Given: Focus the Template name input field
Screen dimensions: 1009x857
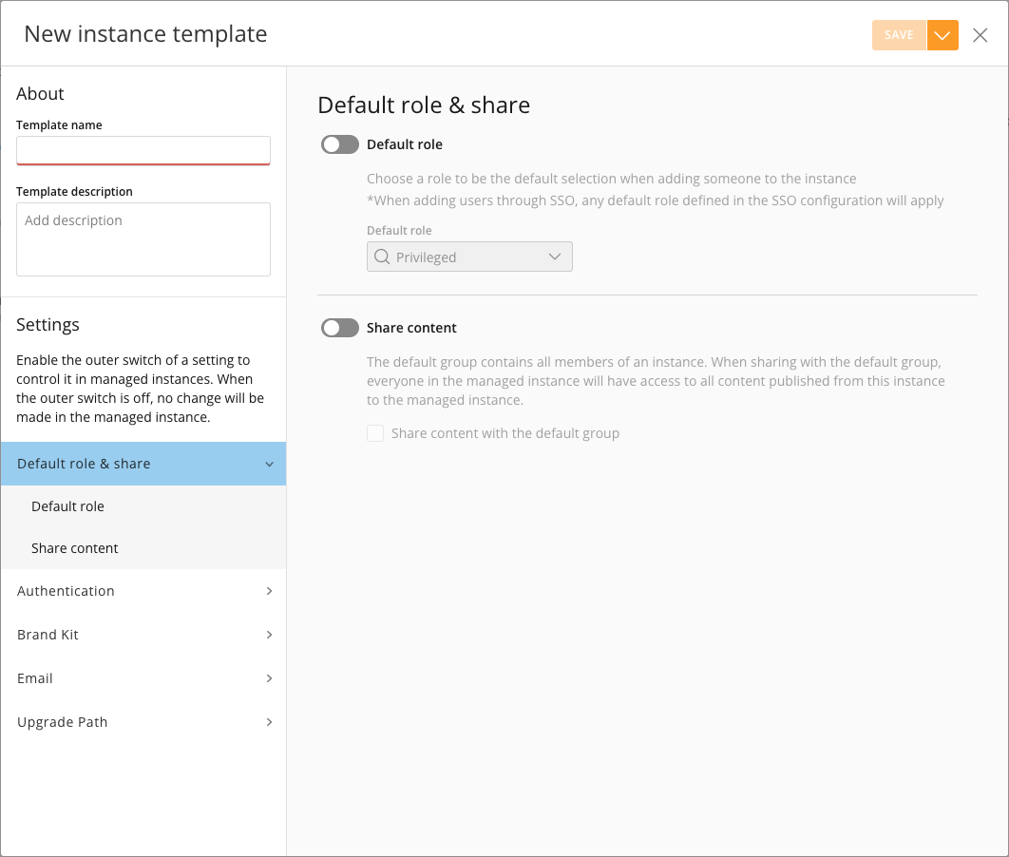Looking at the screenshot, I should [143, 150].
